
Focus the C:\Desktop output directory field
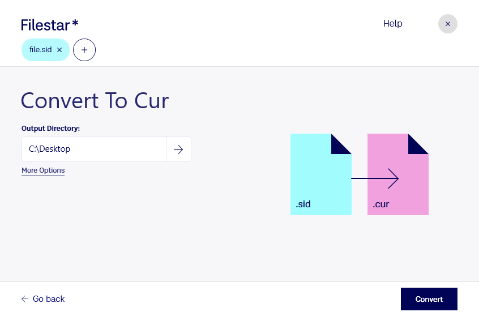(94, 149)
